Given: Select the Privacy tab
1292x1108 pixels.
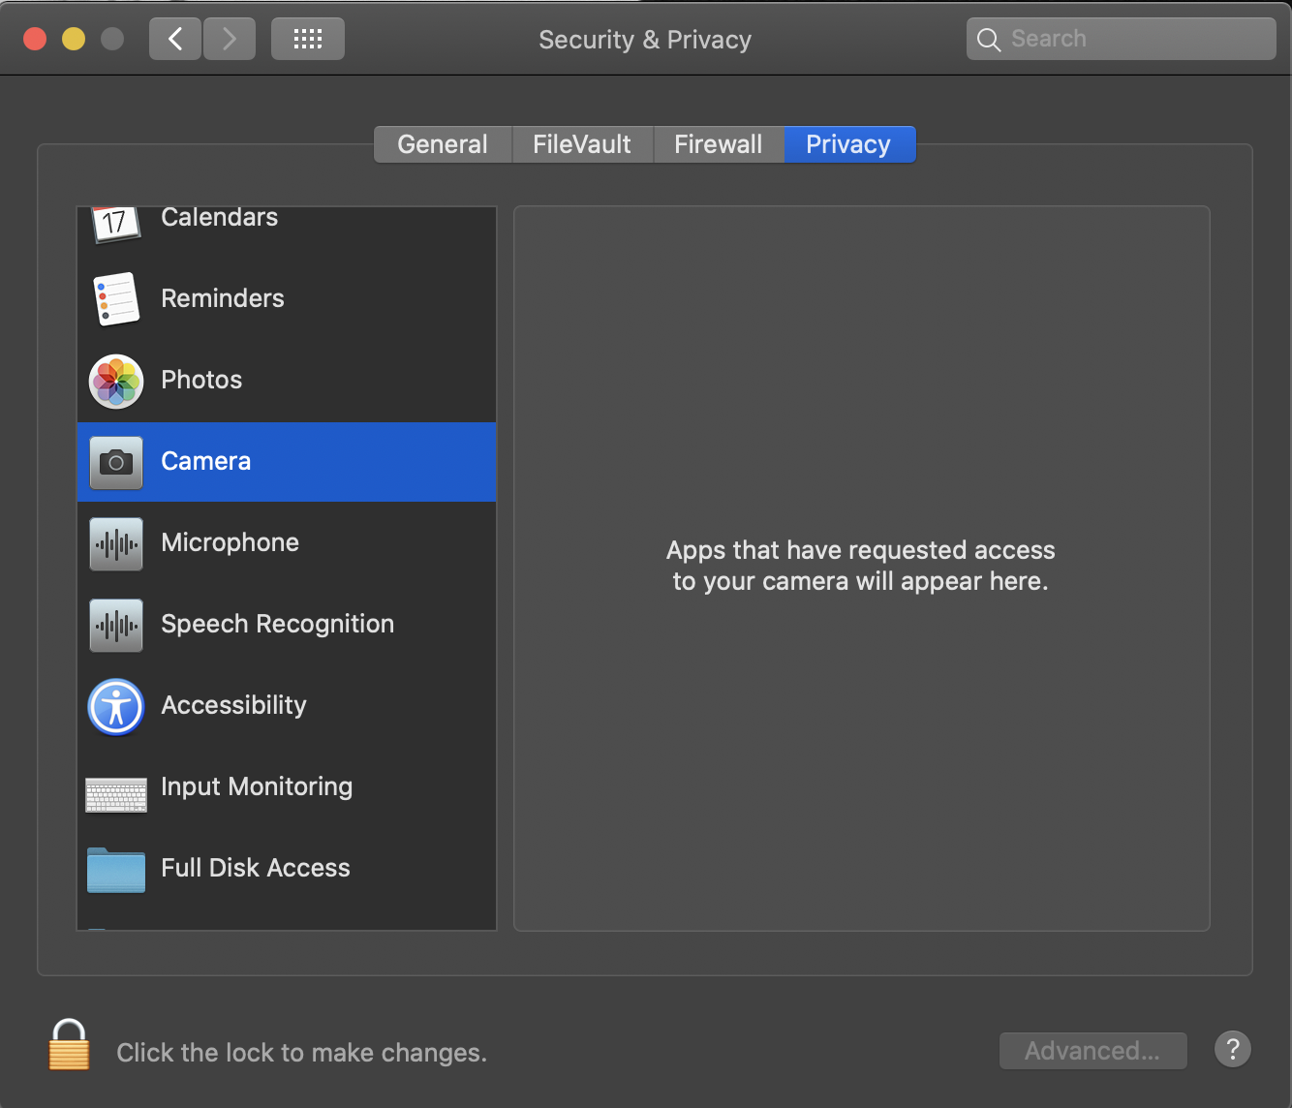Looking at the screenshot, I should 849,144.
